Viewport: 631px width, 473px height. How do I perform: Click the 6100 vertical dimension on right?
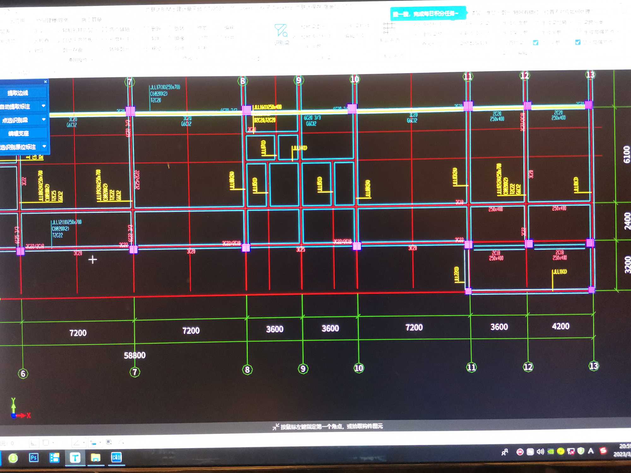627,155
